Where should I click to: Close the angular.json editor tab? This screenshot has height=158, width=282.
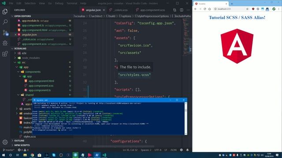[104, 10]
